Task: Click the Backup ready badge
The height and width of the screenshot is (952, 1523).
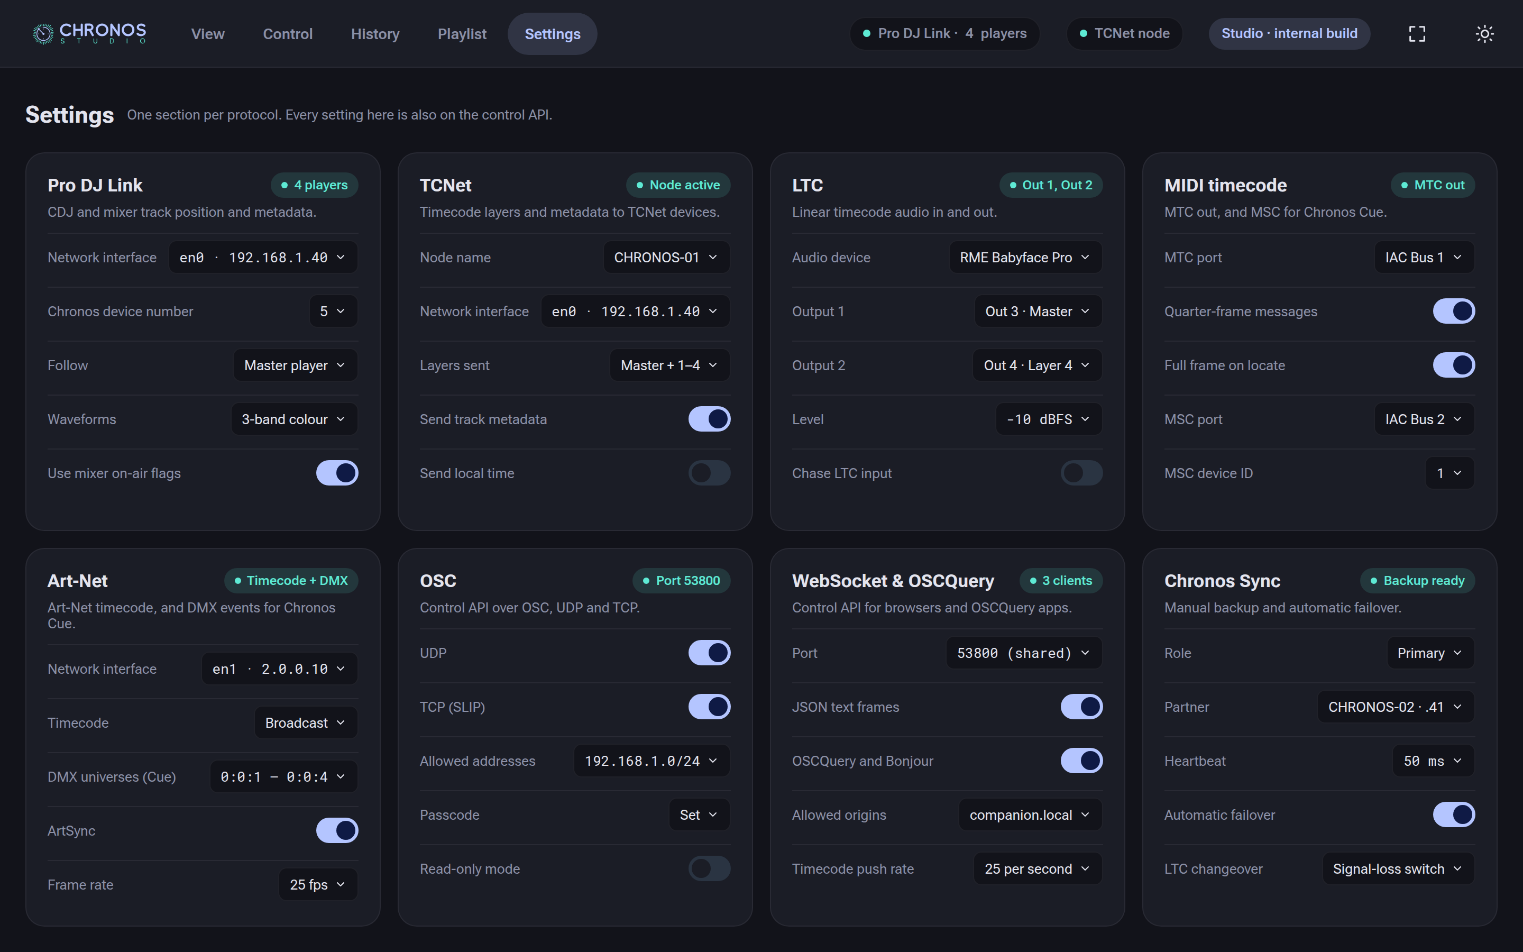Action: click(x=1418, y=581)
